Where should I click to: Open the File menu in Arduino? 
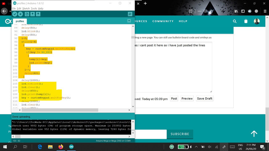pos(14,8)
